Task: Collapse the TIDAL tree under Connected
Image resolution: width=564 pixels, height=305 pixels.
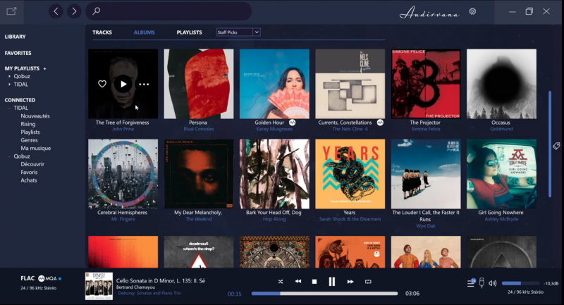Action: [9, 108]
